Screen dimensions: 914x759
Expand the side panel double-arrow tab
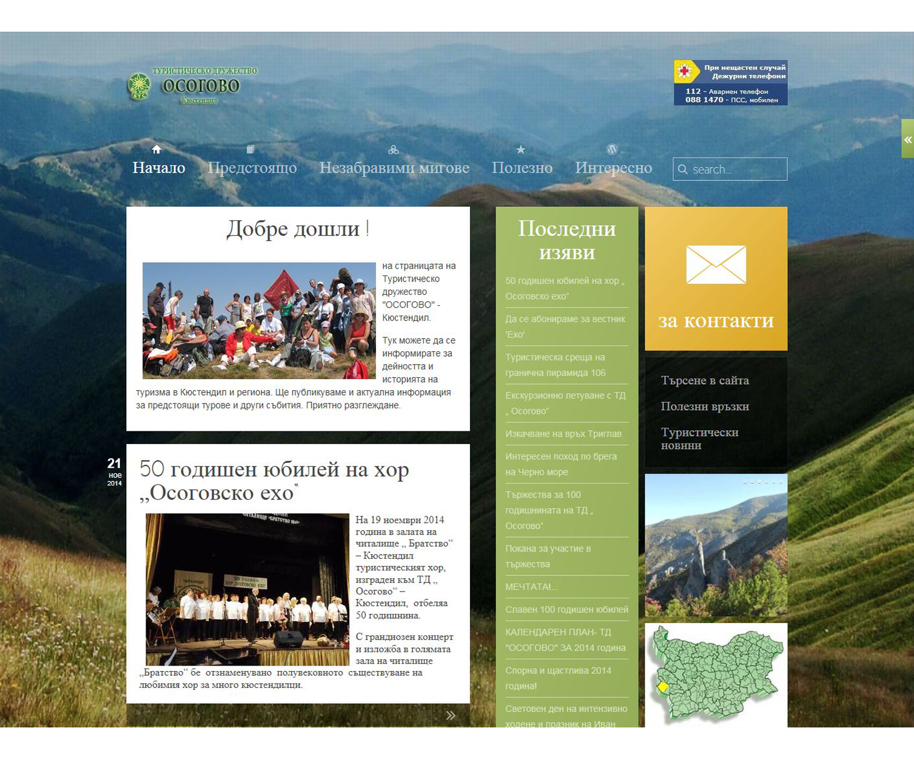point(907,139)
